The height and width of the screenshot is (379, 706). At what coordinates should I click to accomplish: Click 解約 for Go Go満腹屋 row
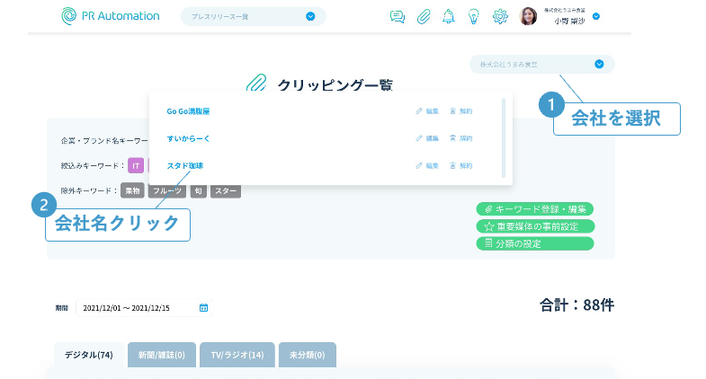coord(460,111)
